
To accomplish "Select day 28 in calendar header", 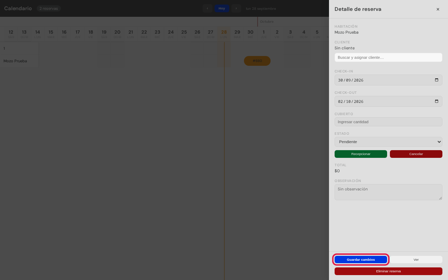I will (224, 34).
